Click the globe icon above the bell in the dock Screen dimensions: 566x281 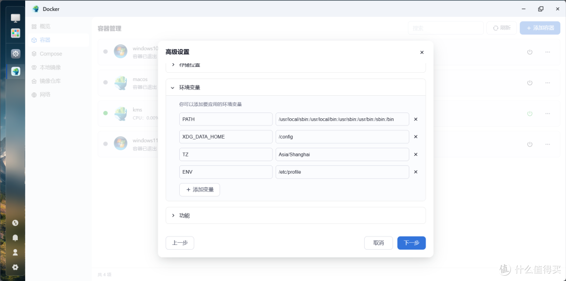(x=15, y=223)
